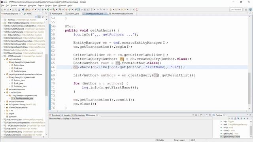253x142 pixels.
Task: Click the fold marker at line 56
Action: coord(55,26)
